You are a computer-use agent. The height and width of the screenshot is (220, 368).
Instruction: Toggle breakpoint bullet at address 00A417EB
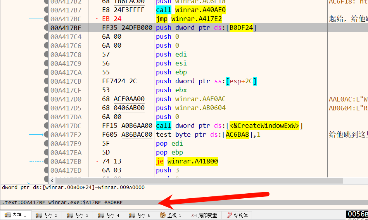46,161
